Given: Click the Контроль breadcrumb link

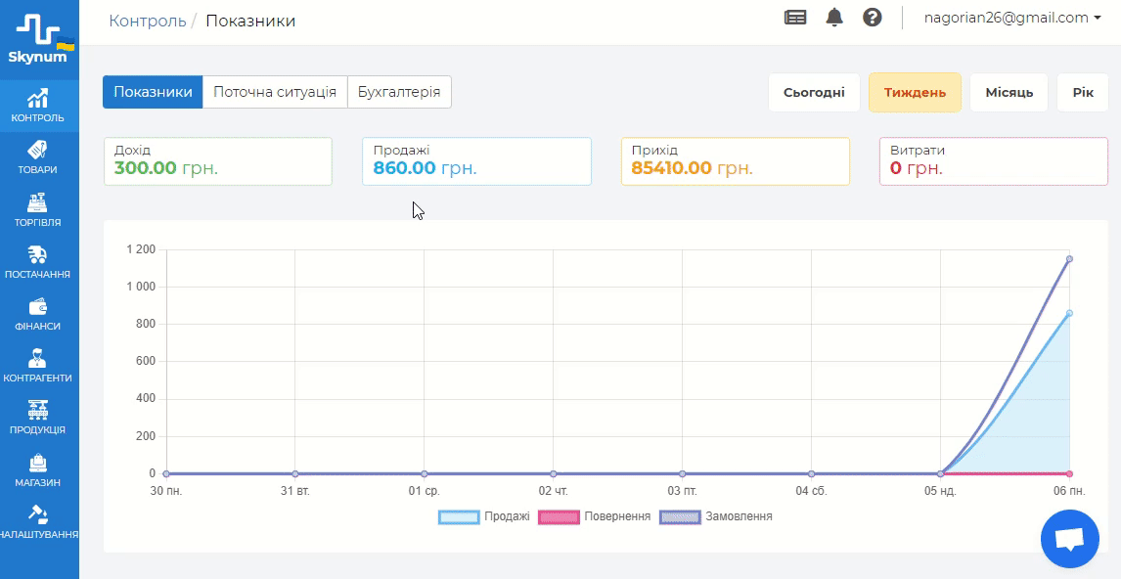Looking at the screenshot, I should (148, 21).
